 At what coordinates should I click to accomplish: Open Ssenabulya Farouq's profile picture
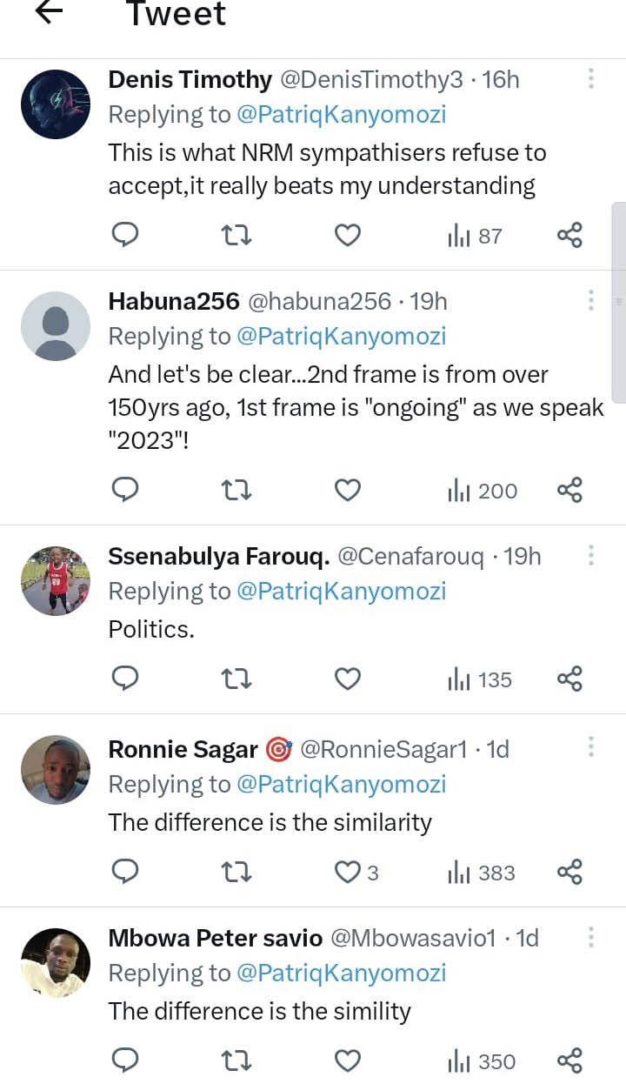[x=55, y=581]
